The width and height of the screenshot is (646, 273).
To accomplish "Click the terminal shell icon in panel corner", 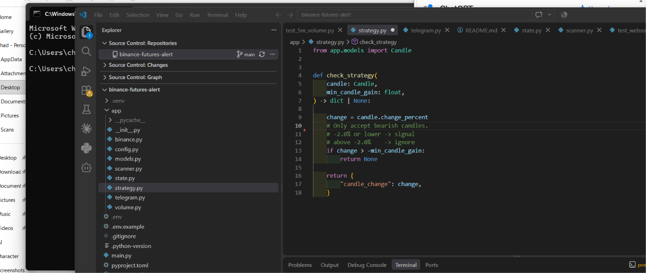I will pos(632,265).
